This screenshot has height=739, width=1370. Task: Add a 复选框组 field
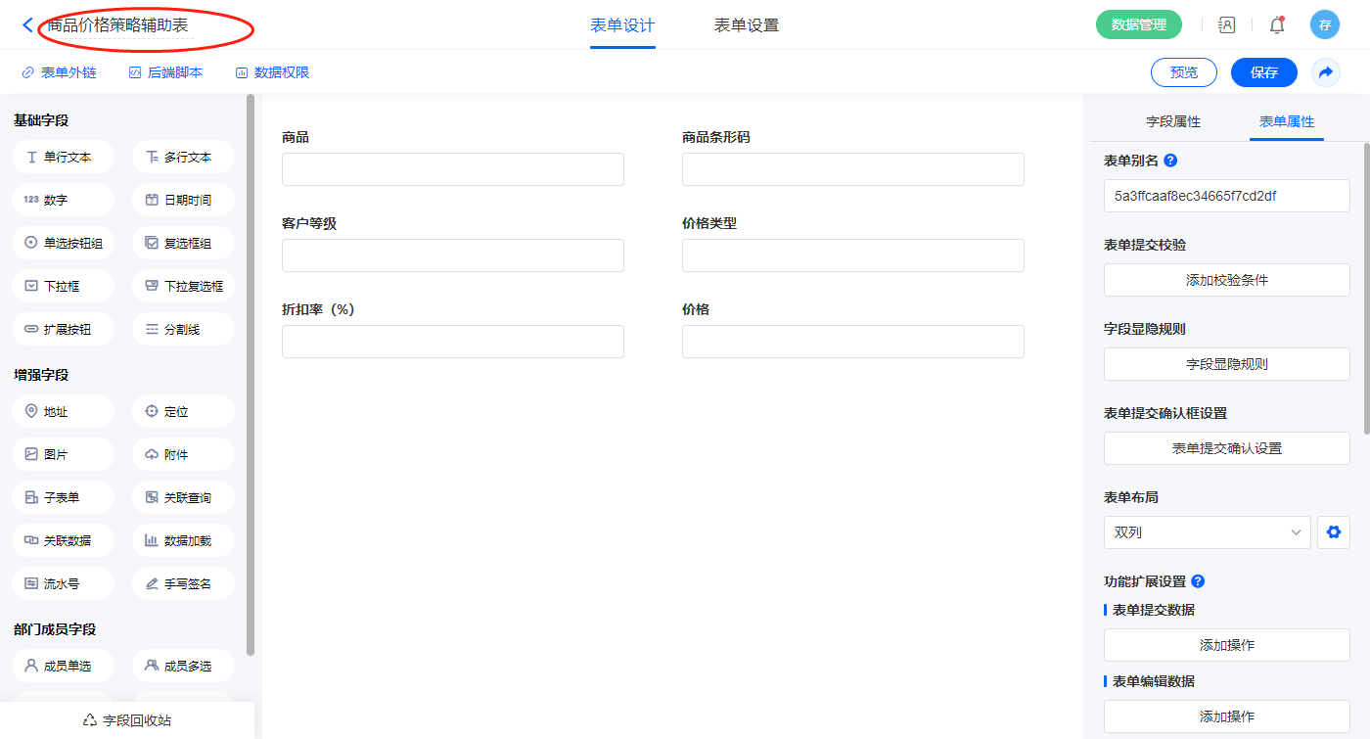[183, 243]
